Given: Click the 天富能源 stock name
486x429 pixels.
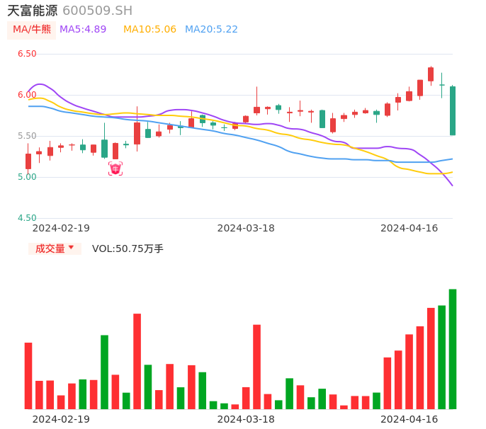Looking at the screenshot, I should pyautogui.click(x=33, y=11).
